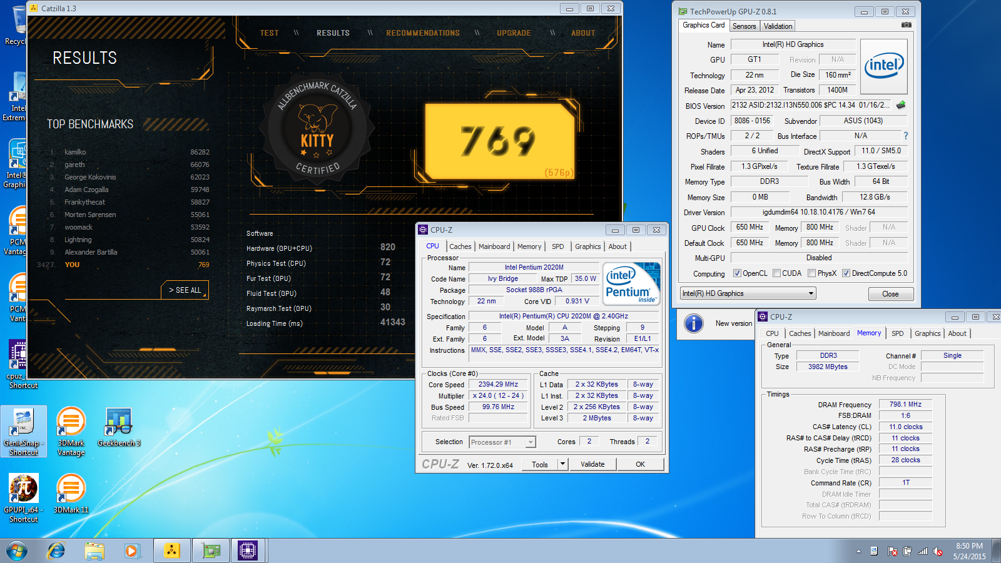Open Windows Explorer folder in taskbar
Image resolution: width=1001 pixels, height=563 pixels.
coord(94,551)
